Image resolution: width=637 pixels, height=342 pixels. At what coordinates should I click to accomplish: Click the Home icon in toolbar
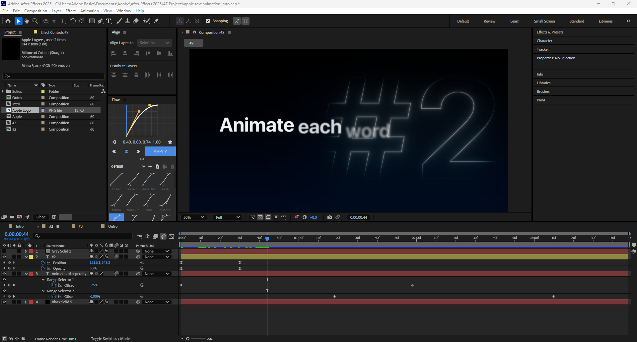point(8,21)
